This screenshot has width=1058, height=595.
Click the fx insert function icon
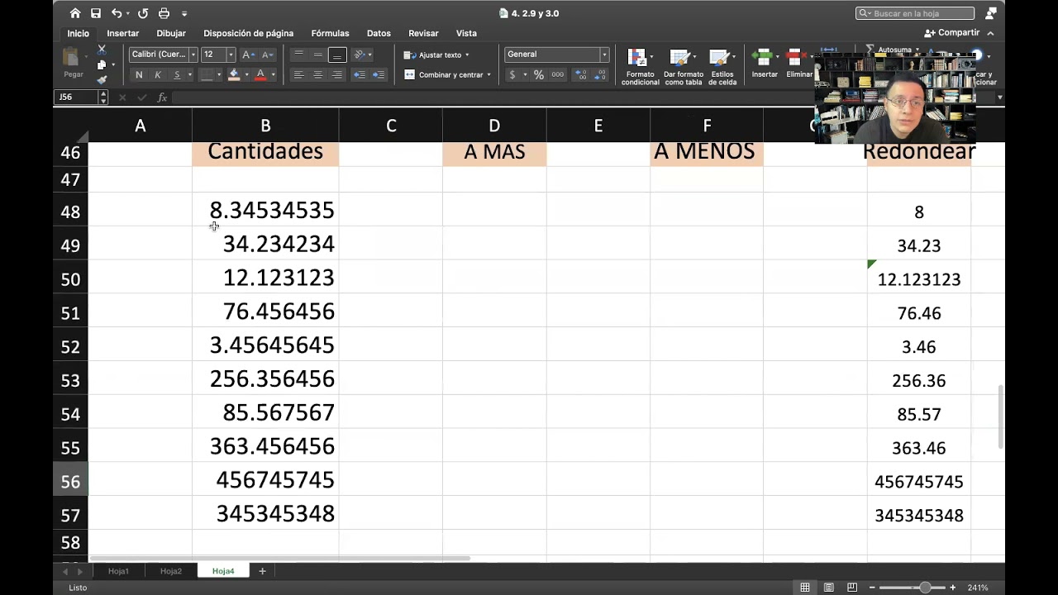(x=162, y=98)
